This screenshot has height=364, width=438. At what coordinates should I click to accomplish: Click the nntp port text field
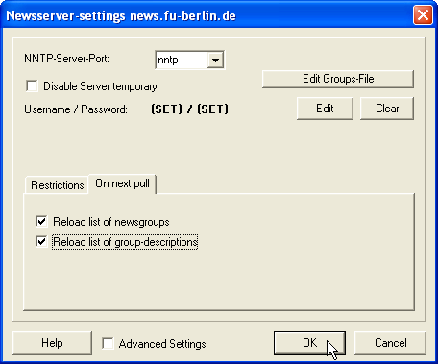click(x=182, y=60)
